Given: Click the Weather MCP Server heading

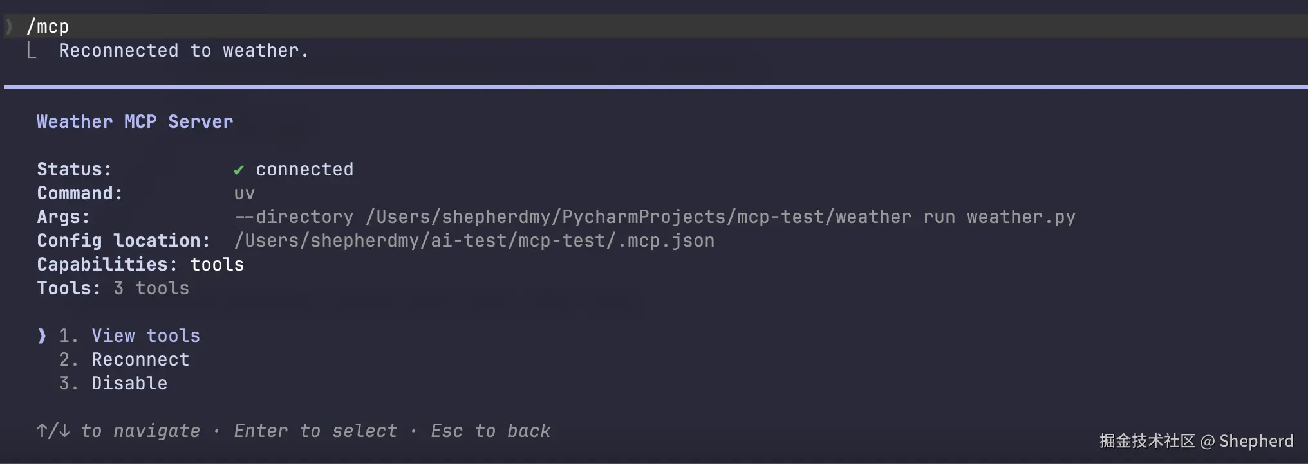Looking at the screenshot, I should pos(135,121).
